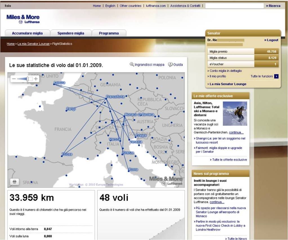The height and width of the screenshot is (240, 288).
Task: Select Verona label on map
Action: 115,139
